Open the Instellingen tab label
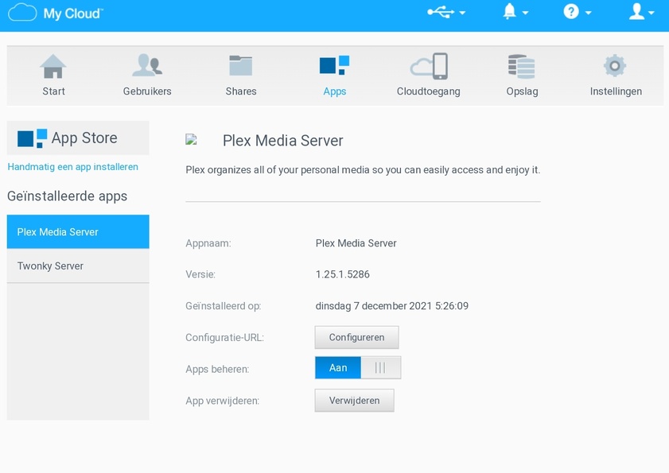This screenshot has height=473, width=669. tap(616, 91)
